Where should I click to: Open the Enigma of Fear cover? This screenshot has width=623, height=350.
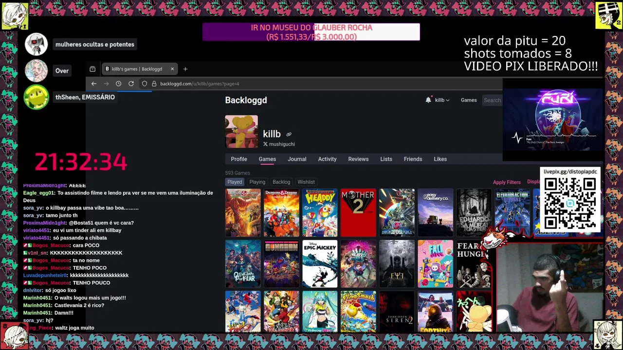pyautogui.click(x=243, y=264)
